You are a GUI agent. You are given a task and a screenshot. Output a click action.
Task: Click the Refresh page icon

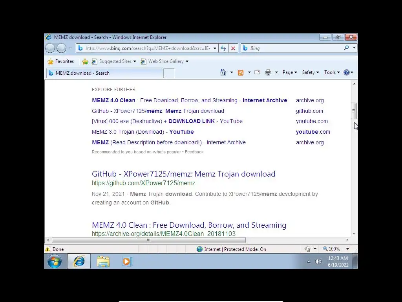pos(223,48)
